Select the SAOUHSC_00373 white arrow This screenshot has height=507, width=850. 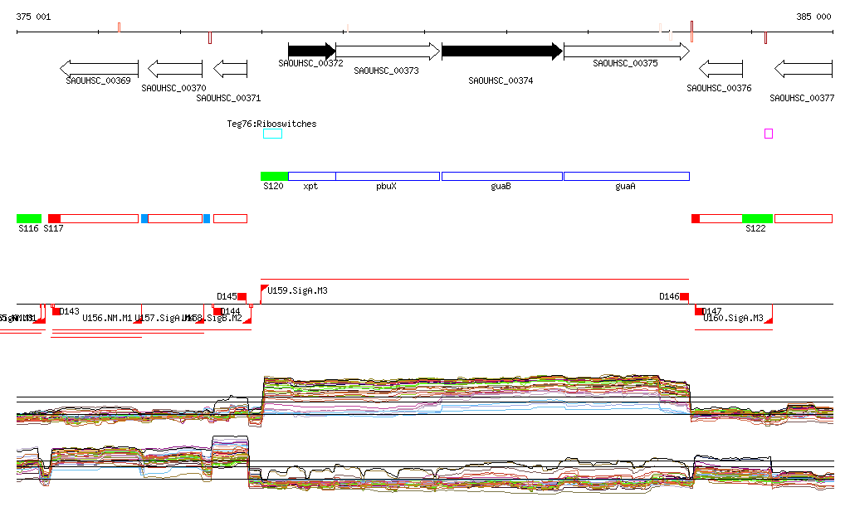point(388,51)
